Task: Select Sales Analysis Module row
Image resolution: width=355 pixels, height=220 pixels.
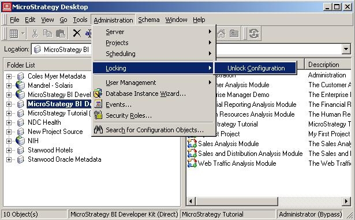Action: point(228,144)
